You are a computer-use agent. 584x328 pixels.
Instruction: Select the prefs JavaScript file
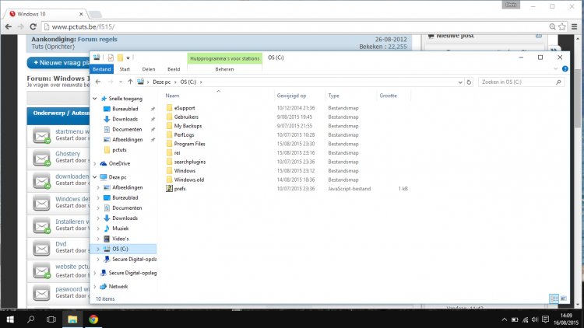pos(180,189)
